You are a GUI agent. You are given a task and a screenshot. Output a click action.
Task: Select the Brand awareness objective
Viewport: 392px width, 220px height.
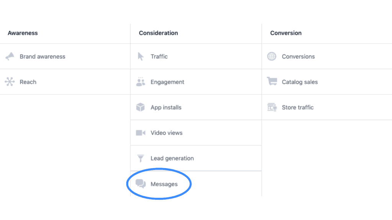(65, 57)
